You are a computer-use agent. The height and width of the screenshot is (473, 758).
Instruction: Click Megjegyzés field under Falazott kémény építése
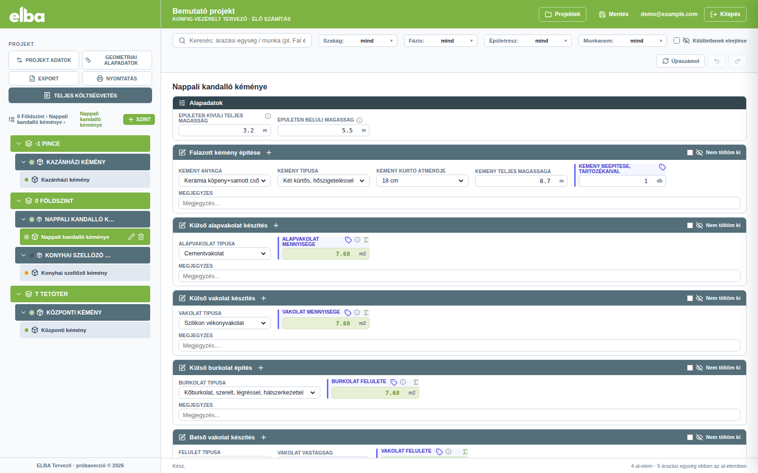click(x=459, y=203)
